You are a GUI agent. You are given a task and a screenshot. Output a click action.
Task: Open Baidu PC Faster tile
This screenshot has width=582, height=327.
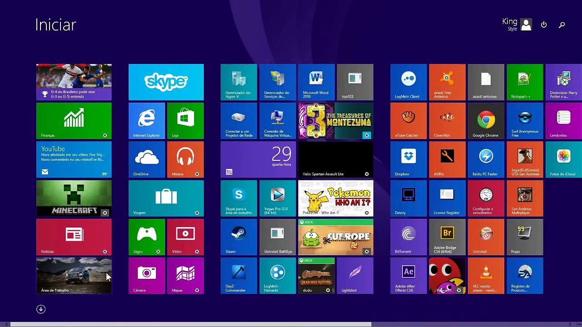(486, 159)
